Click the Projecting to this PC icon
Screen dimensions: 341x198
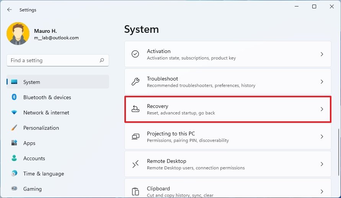click(135, 137)
